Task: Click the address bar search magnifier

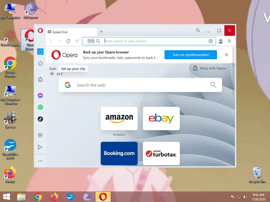Action: [98, 41]
